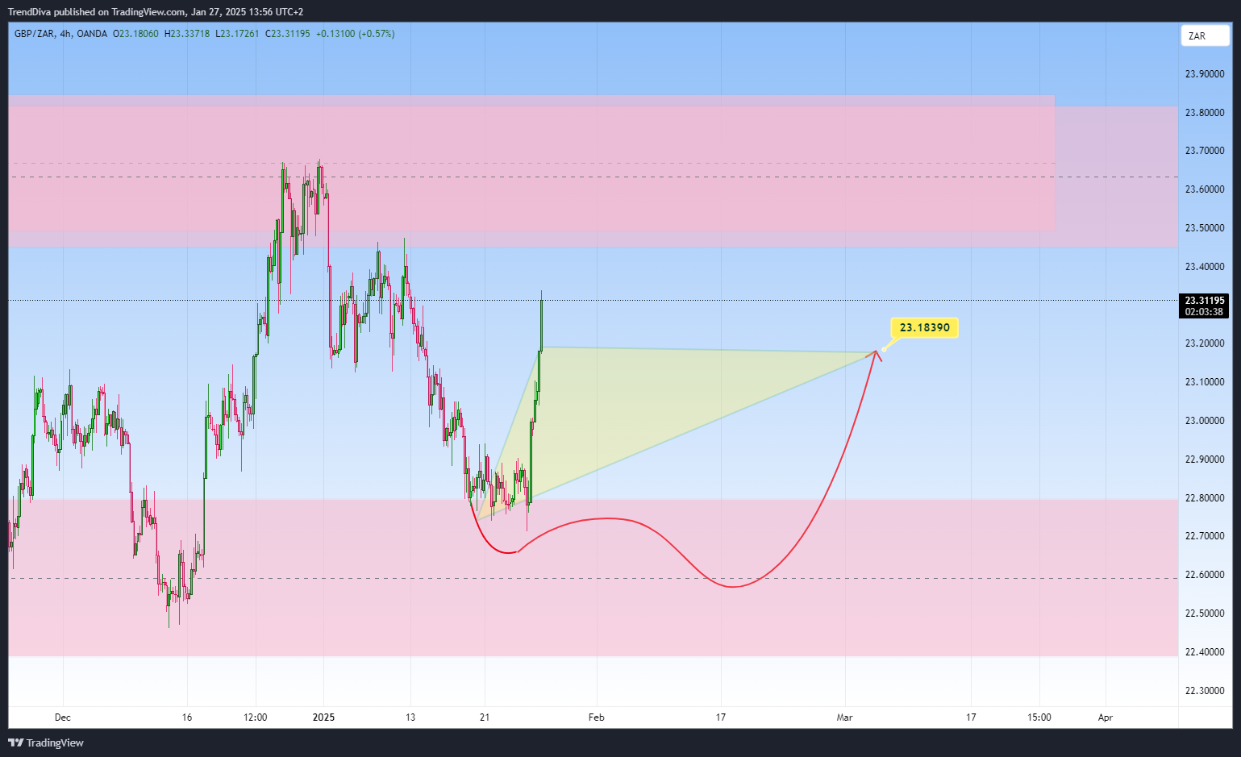Click the Dec label on time axis

click(x=63, y=717)
